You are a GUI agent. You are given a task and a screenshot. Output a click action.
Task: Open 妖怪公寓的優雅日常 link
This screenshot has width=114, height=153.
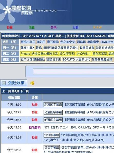coord(45,53)
